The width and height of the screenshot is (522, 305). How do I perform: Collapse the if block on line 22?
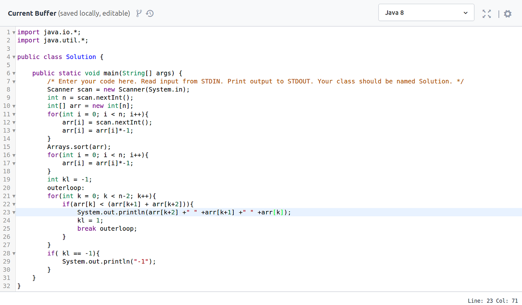point(13,204)
